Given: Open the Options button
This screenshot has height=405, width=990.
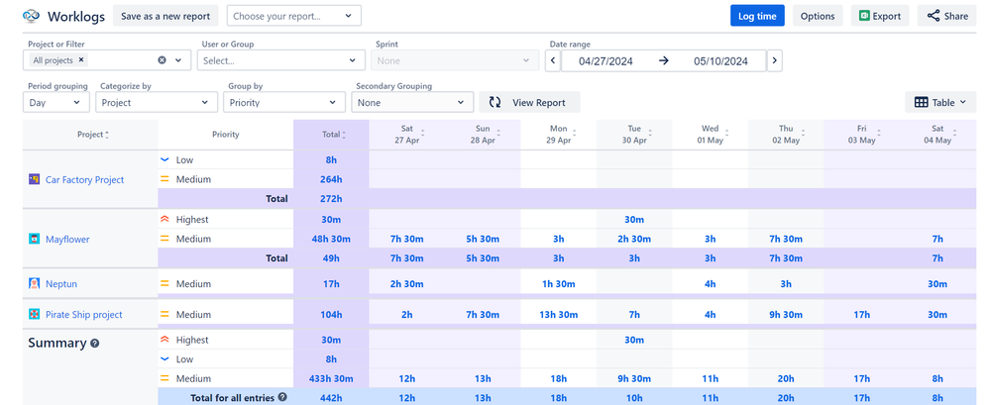Looking at the screenshot, I should [818, 17].
